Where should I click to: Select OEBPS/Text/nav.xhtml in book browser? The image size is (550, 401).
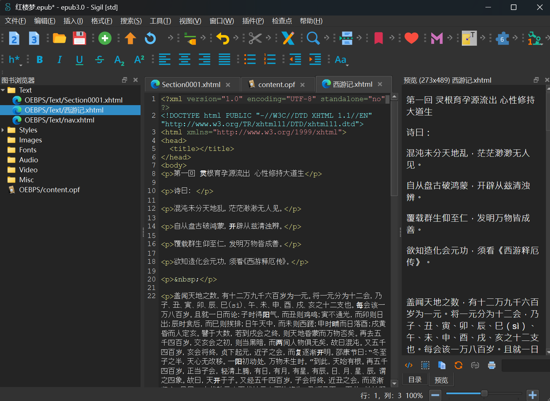tap(59, 120)
